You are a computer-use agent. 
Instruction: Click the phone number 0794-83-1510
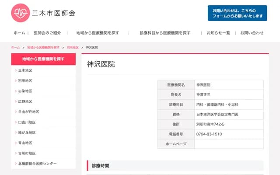209,134
